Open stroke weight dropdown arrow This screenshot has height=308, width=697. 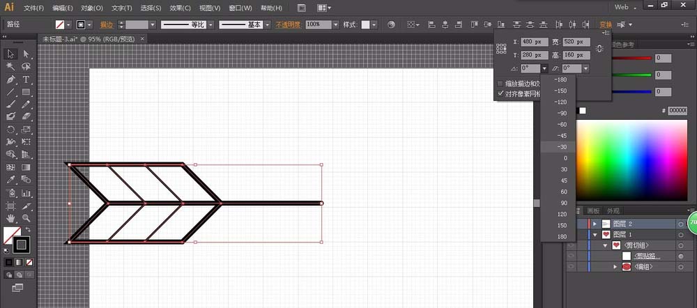click(153, 25)
